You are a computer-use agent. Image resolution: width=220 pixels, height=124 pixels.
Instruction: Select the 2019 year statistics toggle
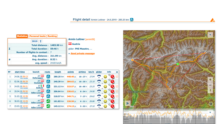(34, 41)
